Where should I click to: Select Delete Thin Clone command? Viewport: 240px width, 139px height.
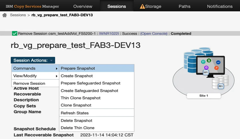click(97, 128)
